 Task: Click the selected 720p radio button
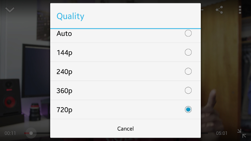pyautogui.click(x=188, y=109)
